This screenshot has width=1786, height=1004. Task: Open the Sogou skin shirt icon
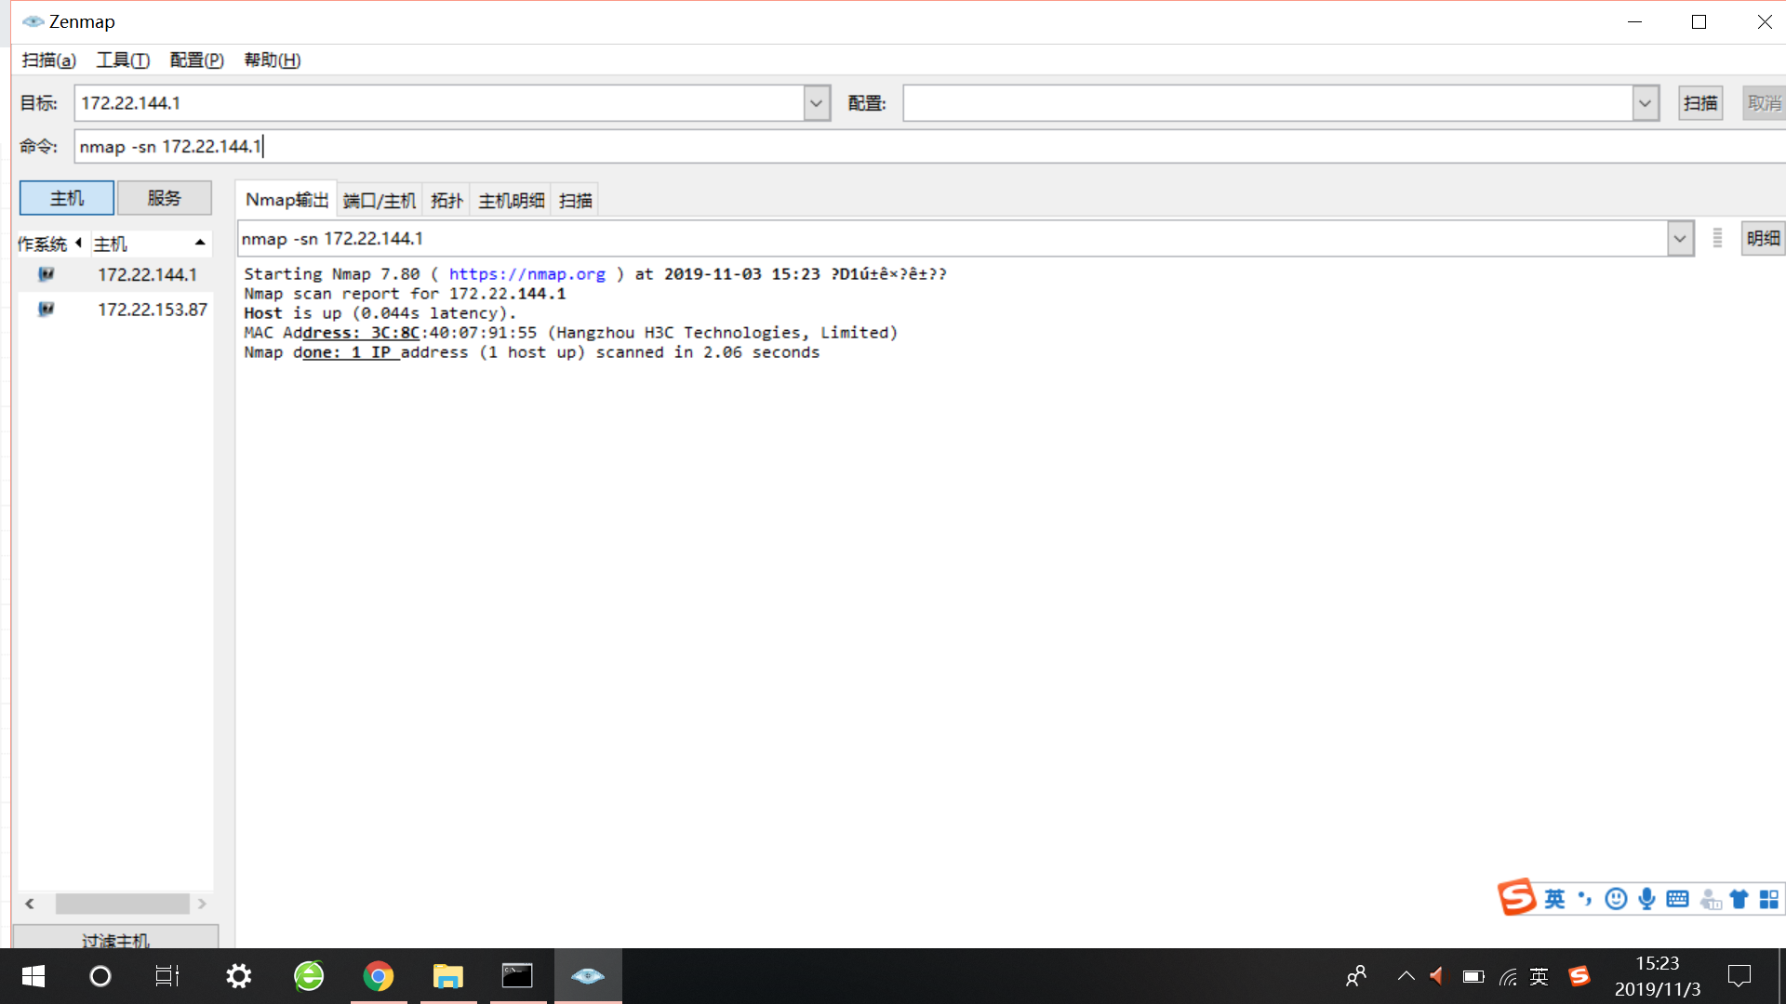[x=1739, y=899]
